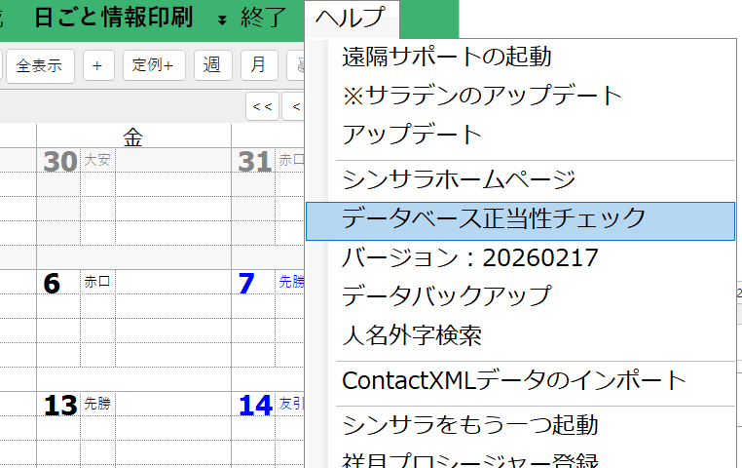
Task: Go back with the << button
Action: click(x=262, y=105)
